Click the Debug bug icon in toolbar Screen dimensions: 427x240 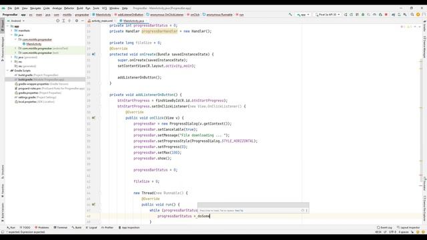[x=363, y=15]
